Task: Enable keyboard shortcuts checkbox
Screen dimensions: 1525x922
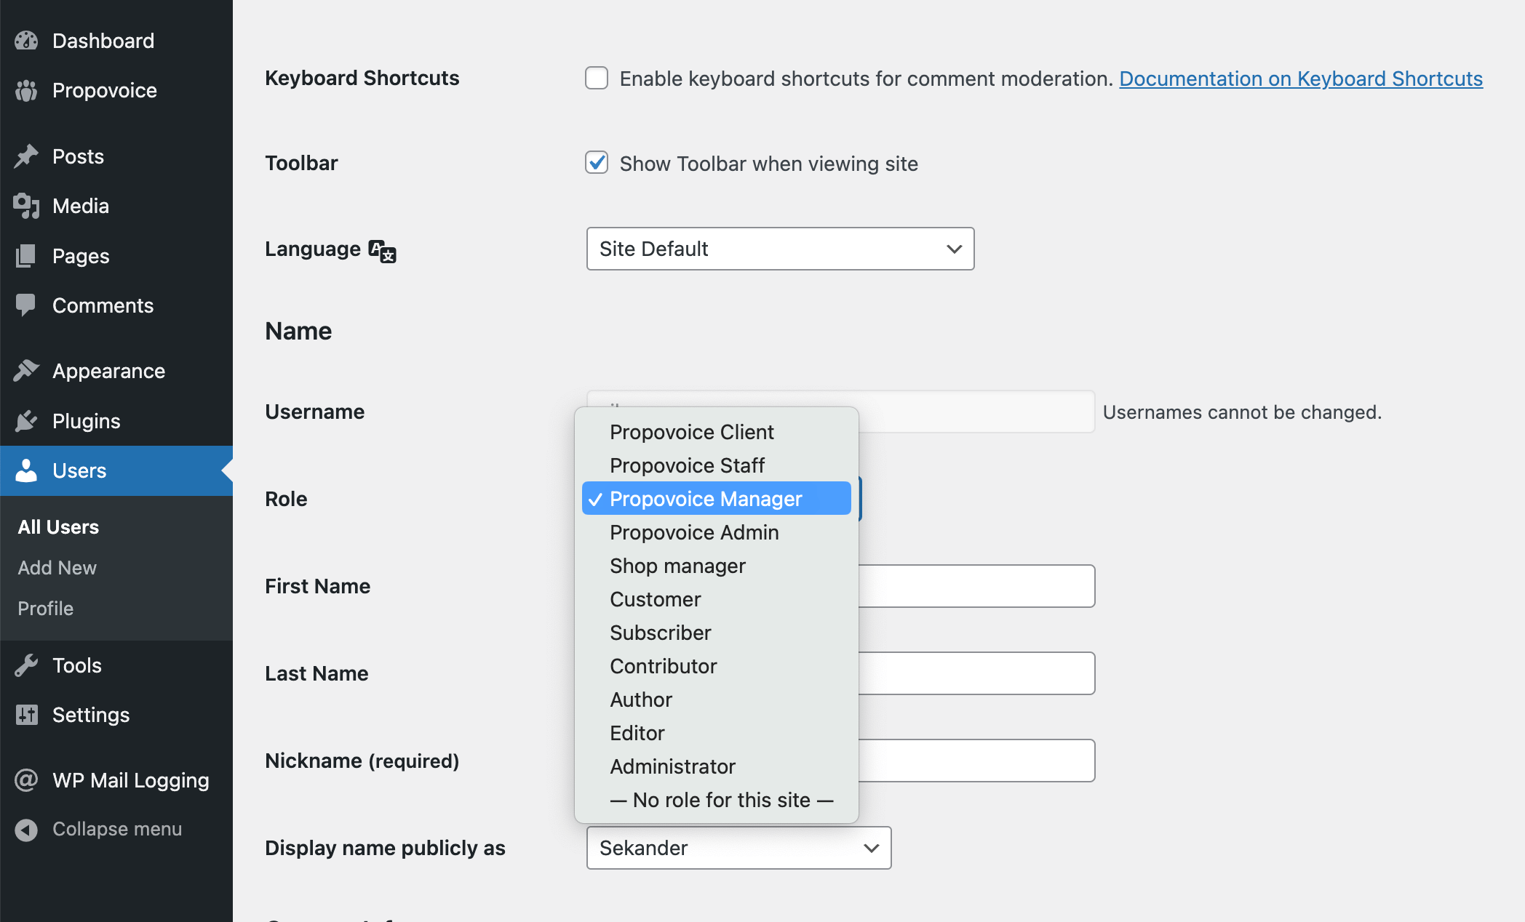Action: (597, 78)
